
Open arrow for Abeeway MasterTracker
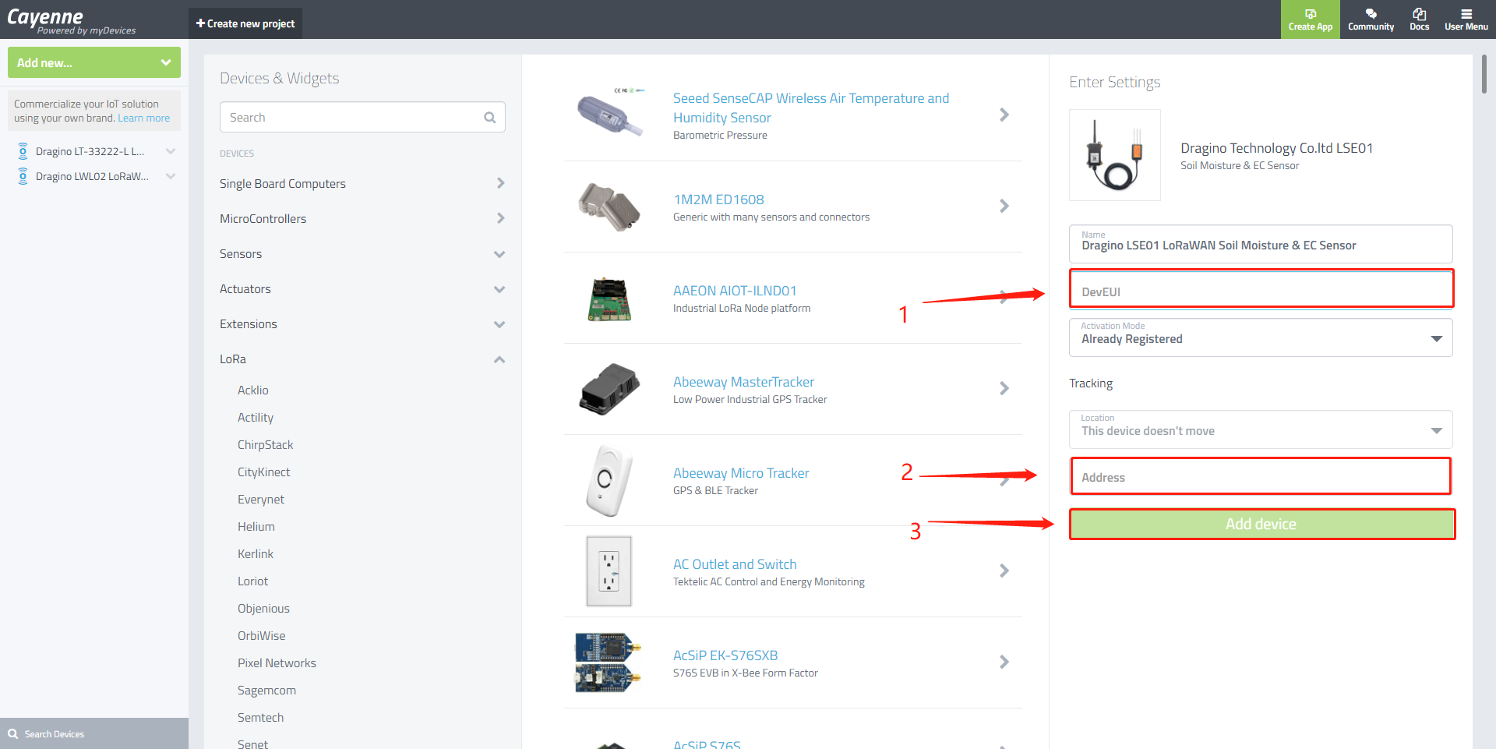[x=1004, y=389]
